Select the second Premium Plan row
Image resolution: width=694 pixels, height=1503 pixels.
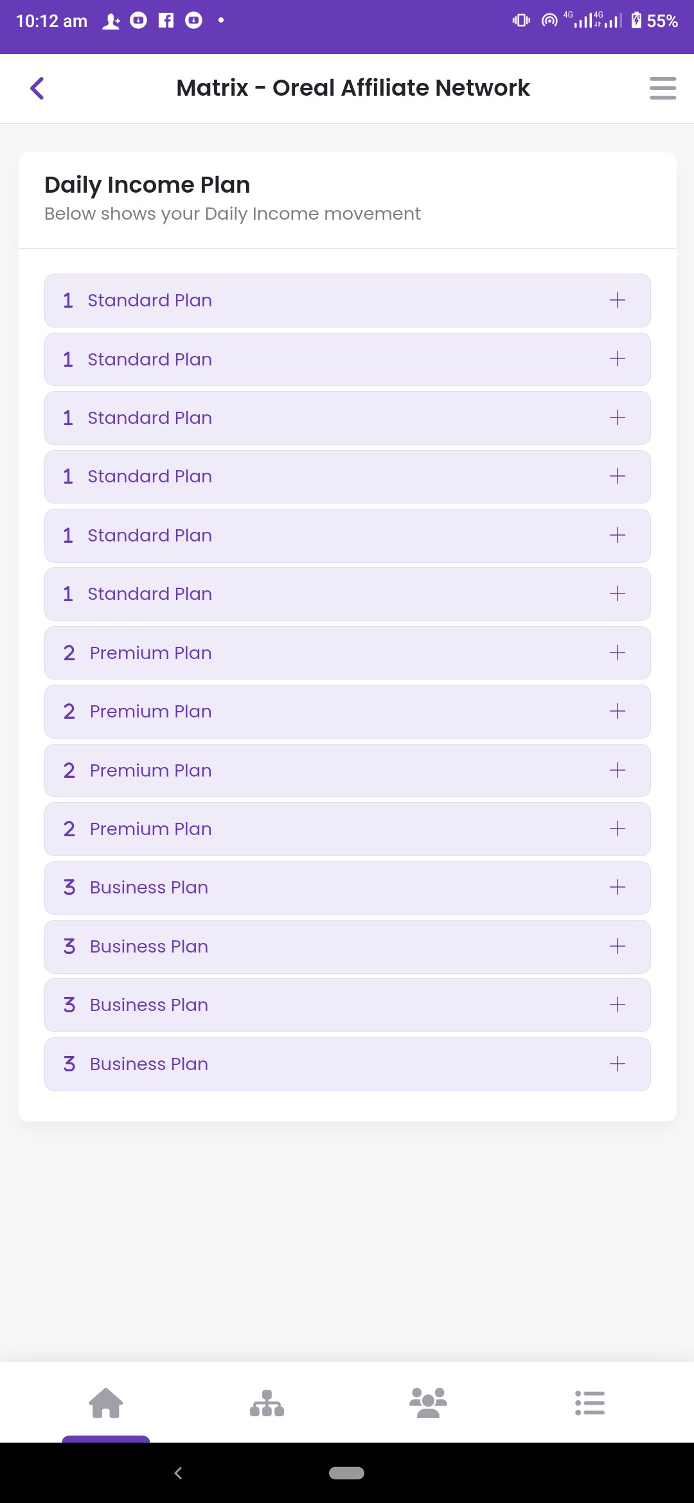tap(347, 711)
